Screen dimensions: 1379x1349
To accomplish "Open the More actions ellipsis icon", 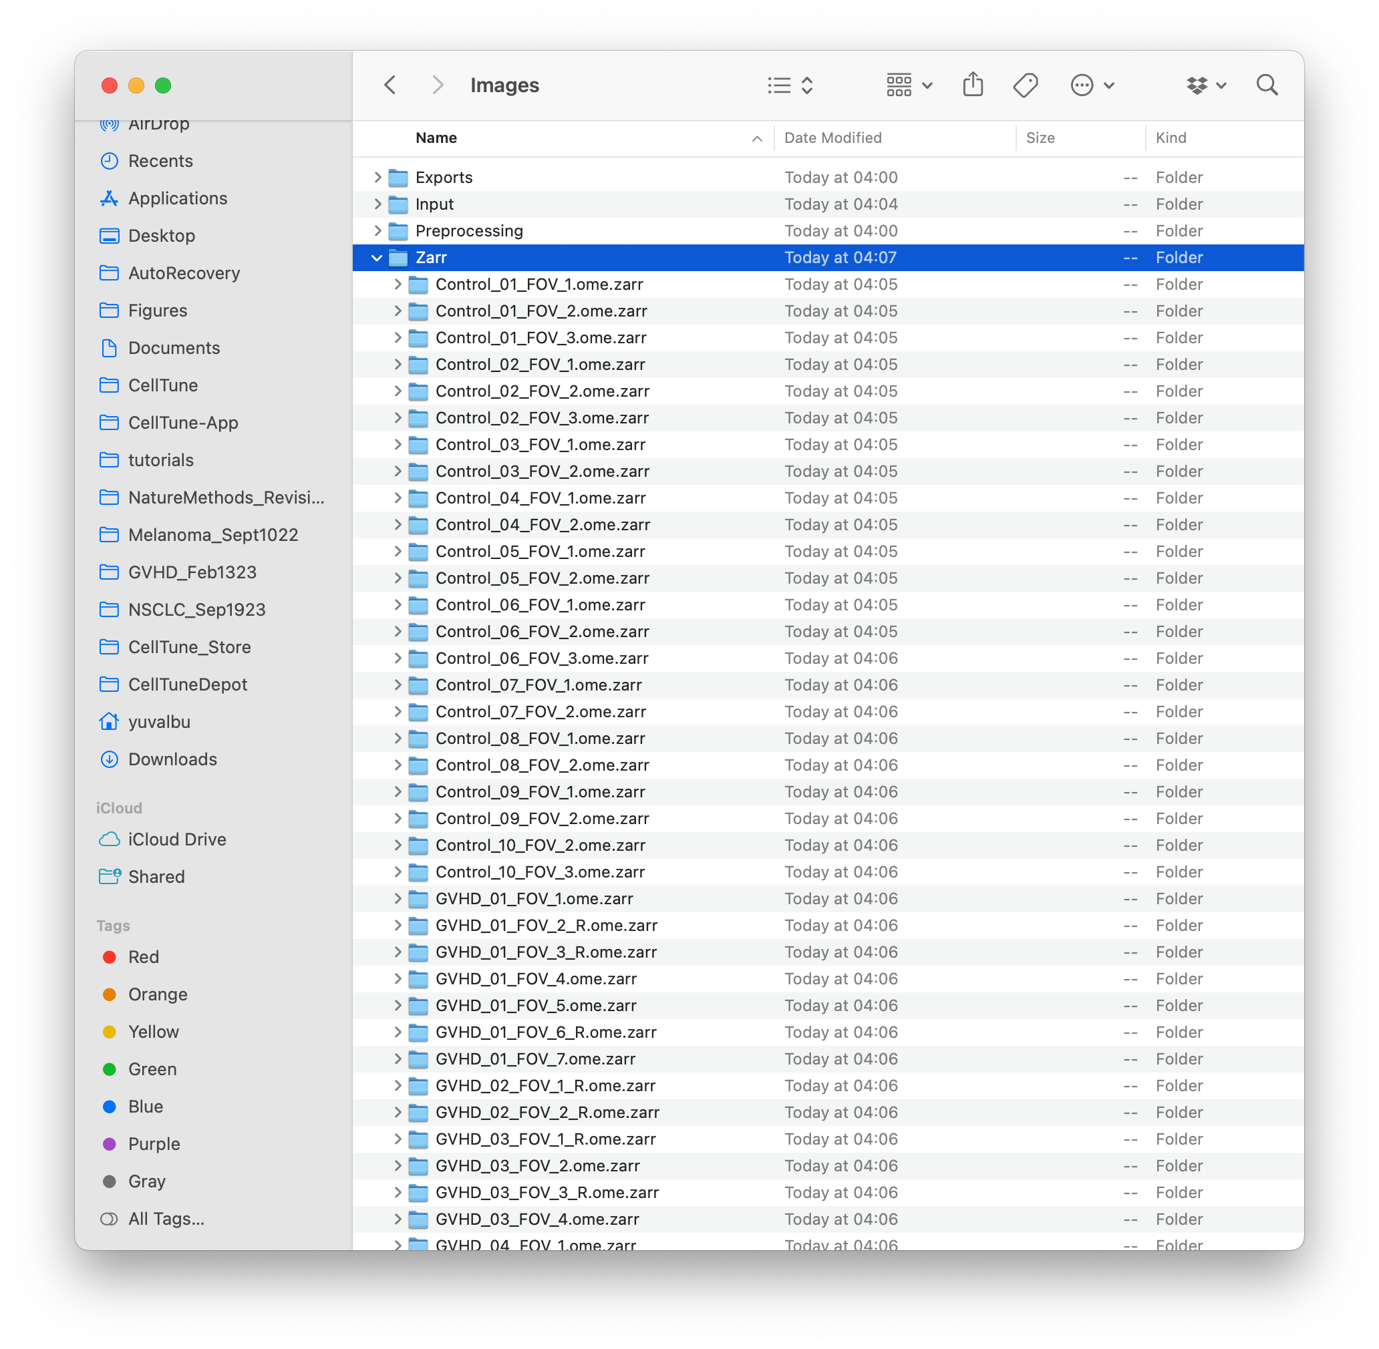I will pos(1082,85).
